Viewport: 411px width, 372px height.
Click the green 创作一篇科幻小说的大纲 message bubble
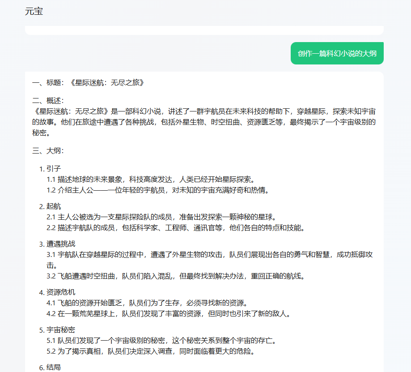click(337, 53)
